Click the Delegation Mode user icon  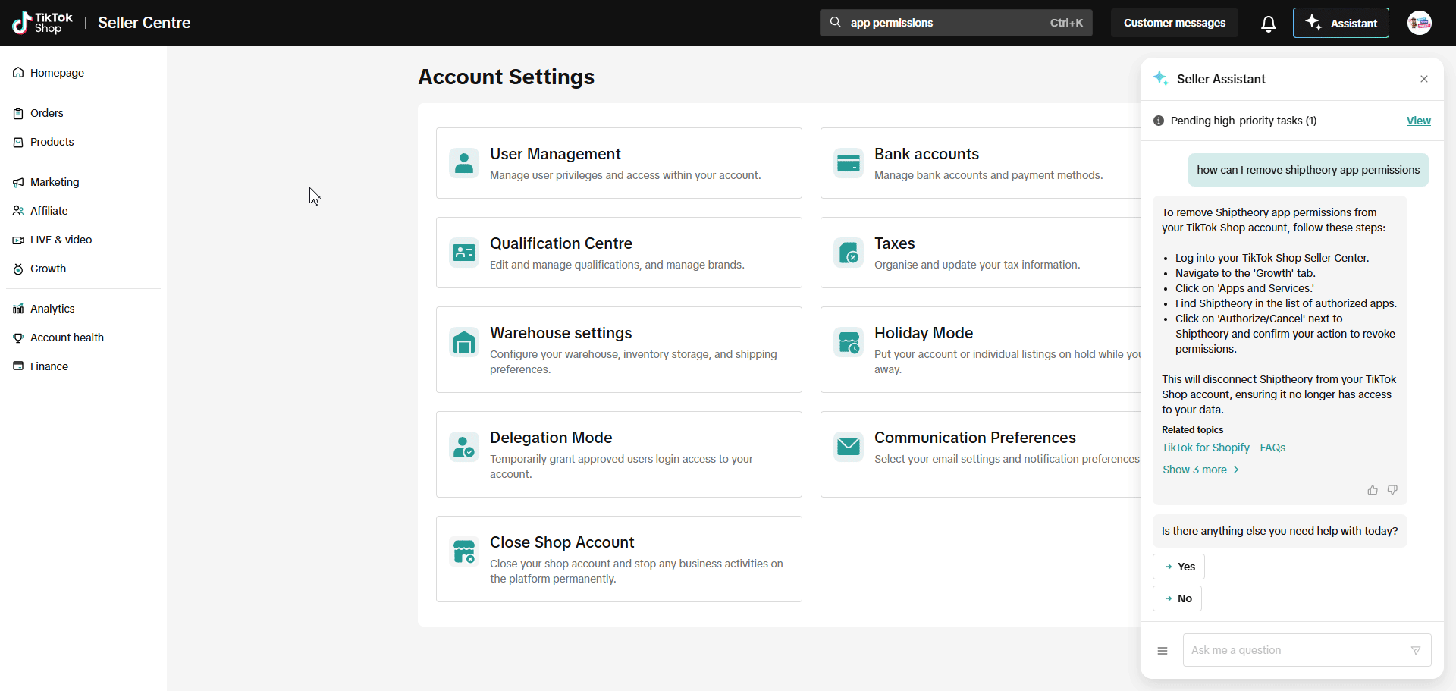464,447
